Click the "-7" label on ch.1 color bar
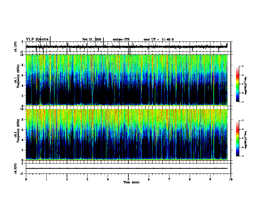260x201 pixels. click(242, 102)
